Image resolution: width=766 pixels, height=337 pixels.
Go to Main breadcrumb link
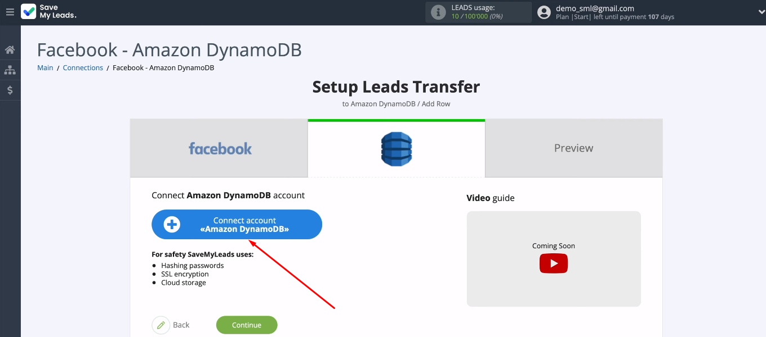coord(45,68)
